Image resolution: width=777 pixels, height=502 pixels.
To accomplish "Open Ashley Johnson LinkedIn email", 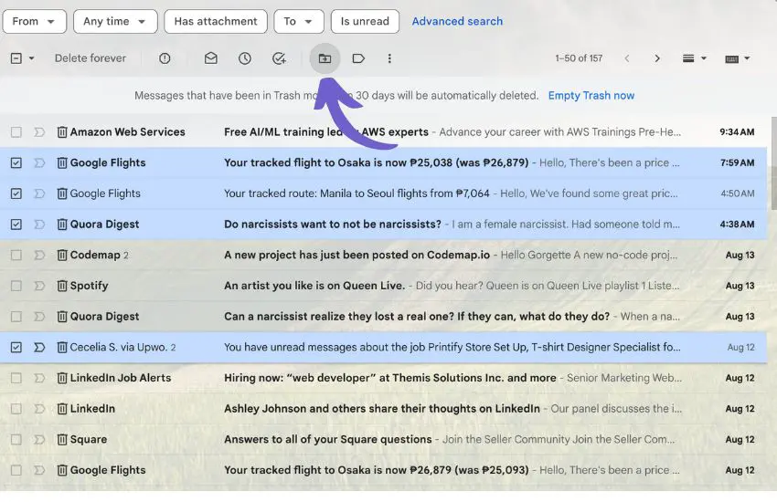I will point(384,409).
